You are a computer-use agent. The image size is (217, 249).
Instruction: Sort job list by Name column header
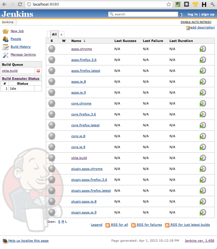tap(76, 41)
